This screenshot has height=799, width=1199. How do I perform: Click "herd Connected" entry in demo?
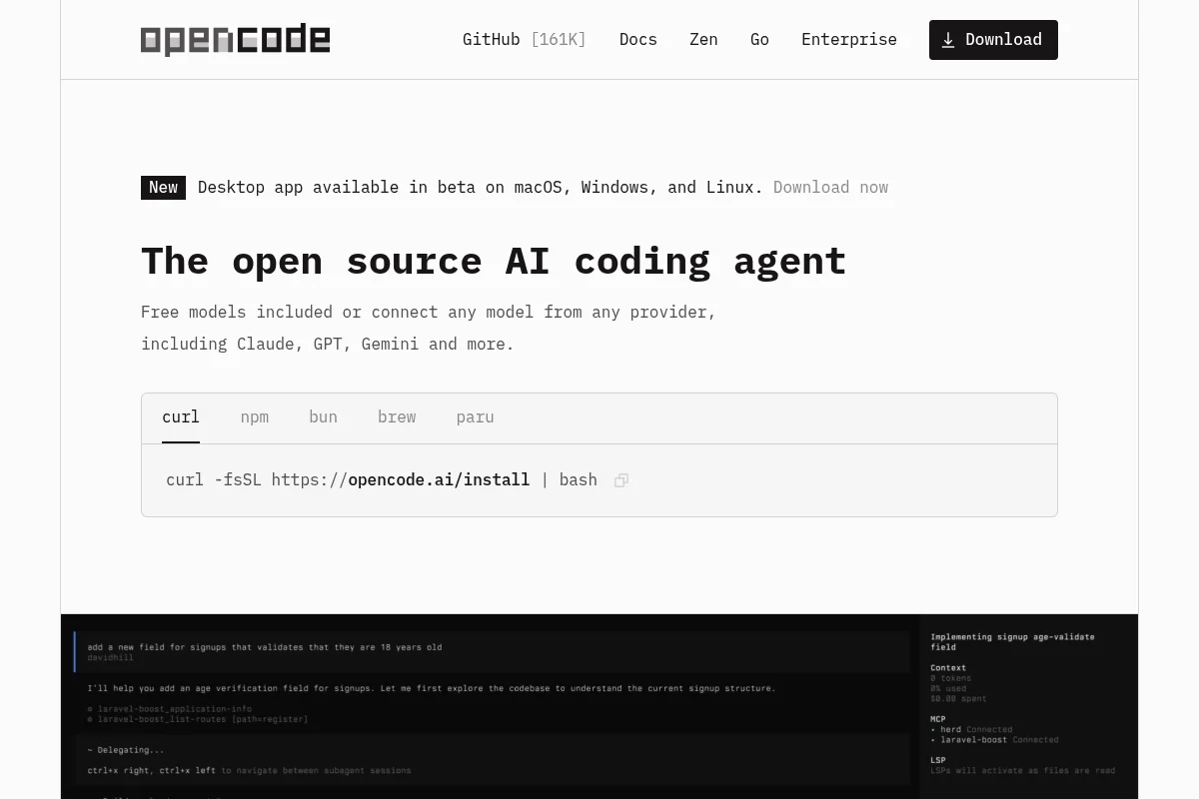coord(971,729)
